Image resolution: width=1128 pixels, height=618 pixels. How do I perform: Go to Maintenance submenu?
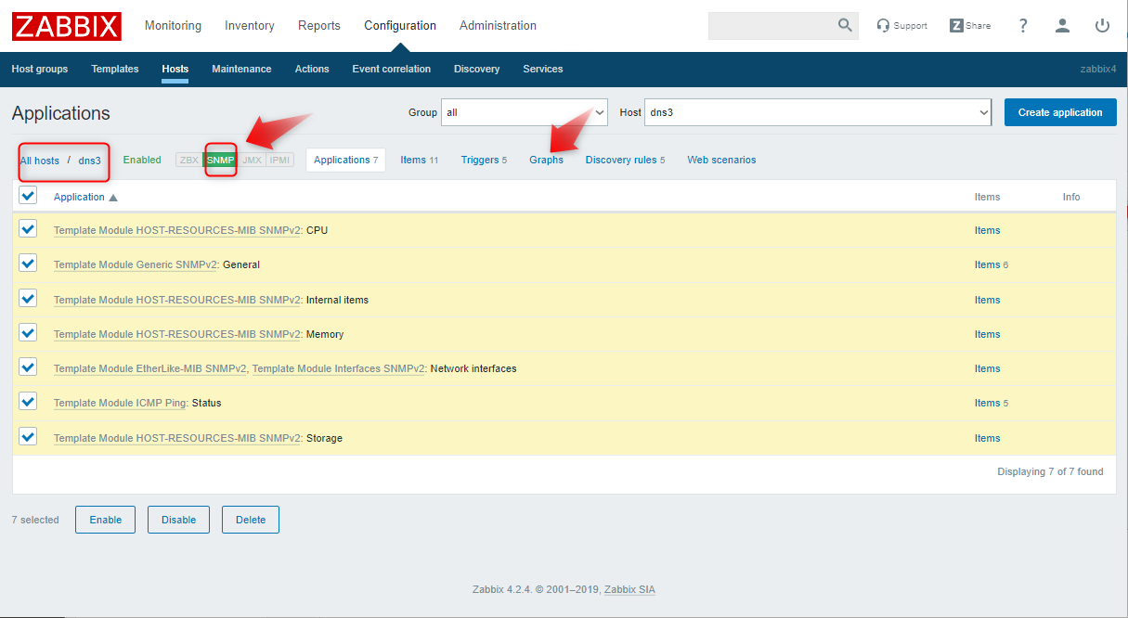click(x=241, y=69)
